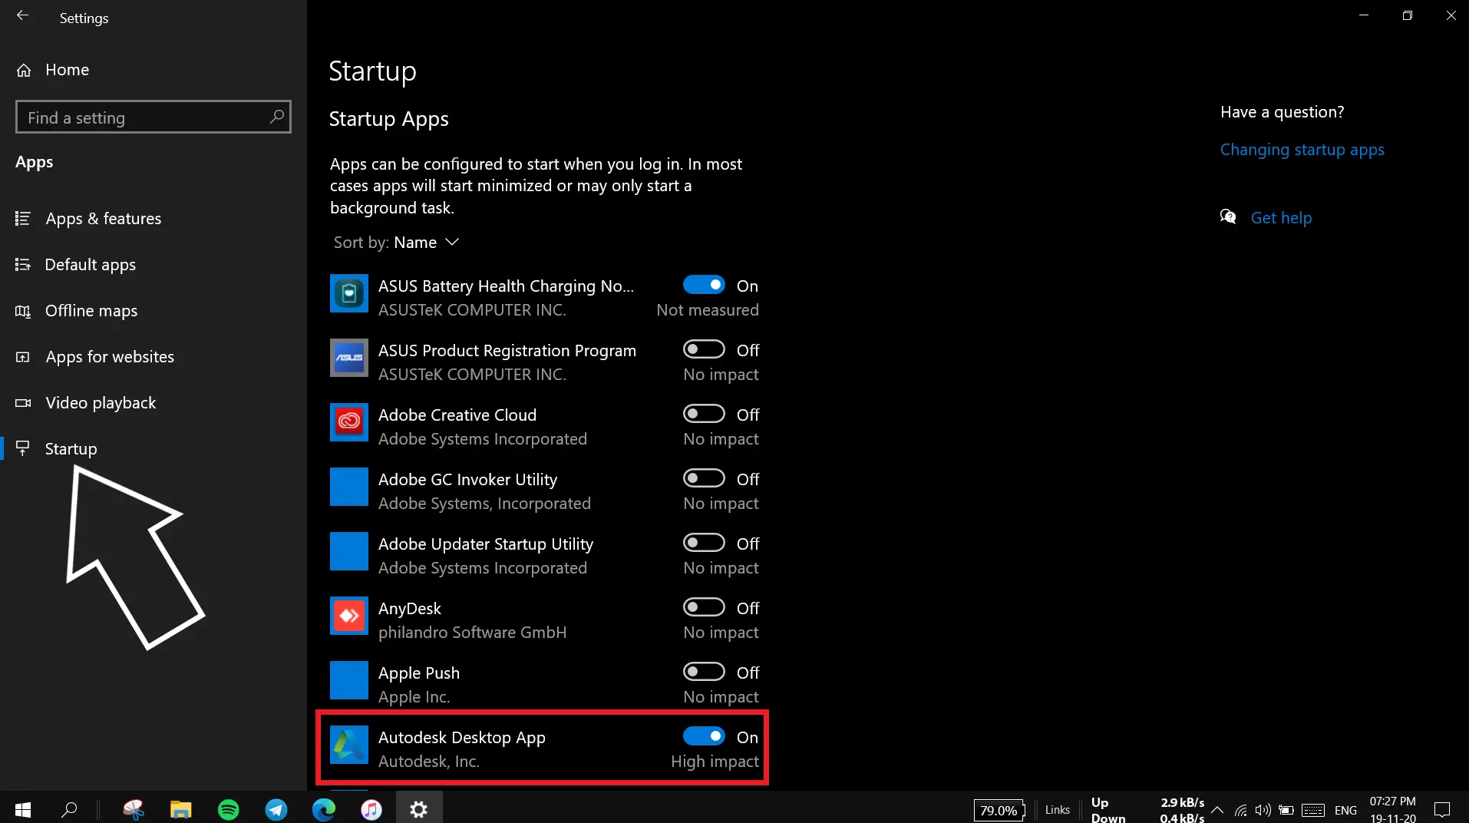Image resolution: width=1469 pixels, height=823 pixels.
Task: Click the Apple Push app icon
Action: [x=349, y=680]
